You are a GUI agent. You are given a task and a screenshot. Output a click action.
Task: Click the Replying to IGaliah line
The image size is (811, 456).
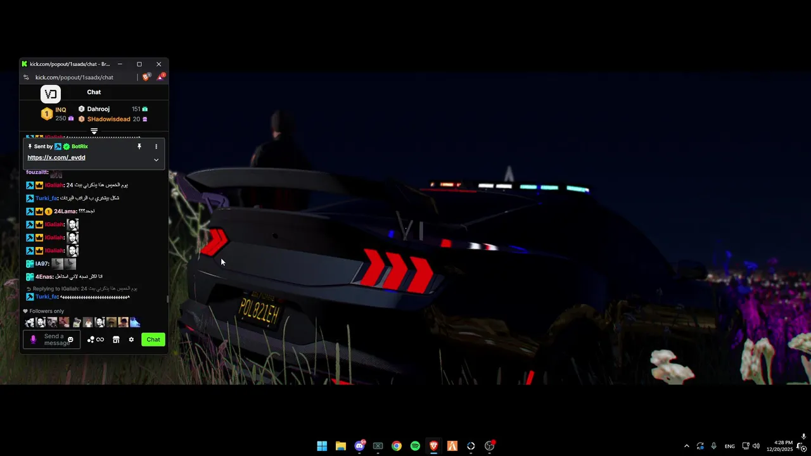[x=82, y=289]
